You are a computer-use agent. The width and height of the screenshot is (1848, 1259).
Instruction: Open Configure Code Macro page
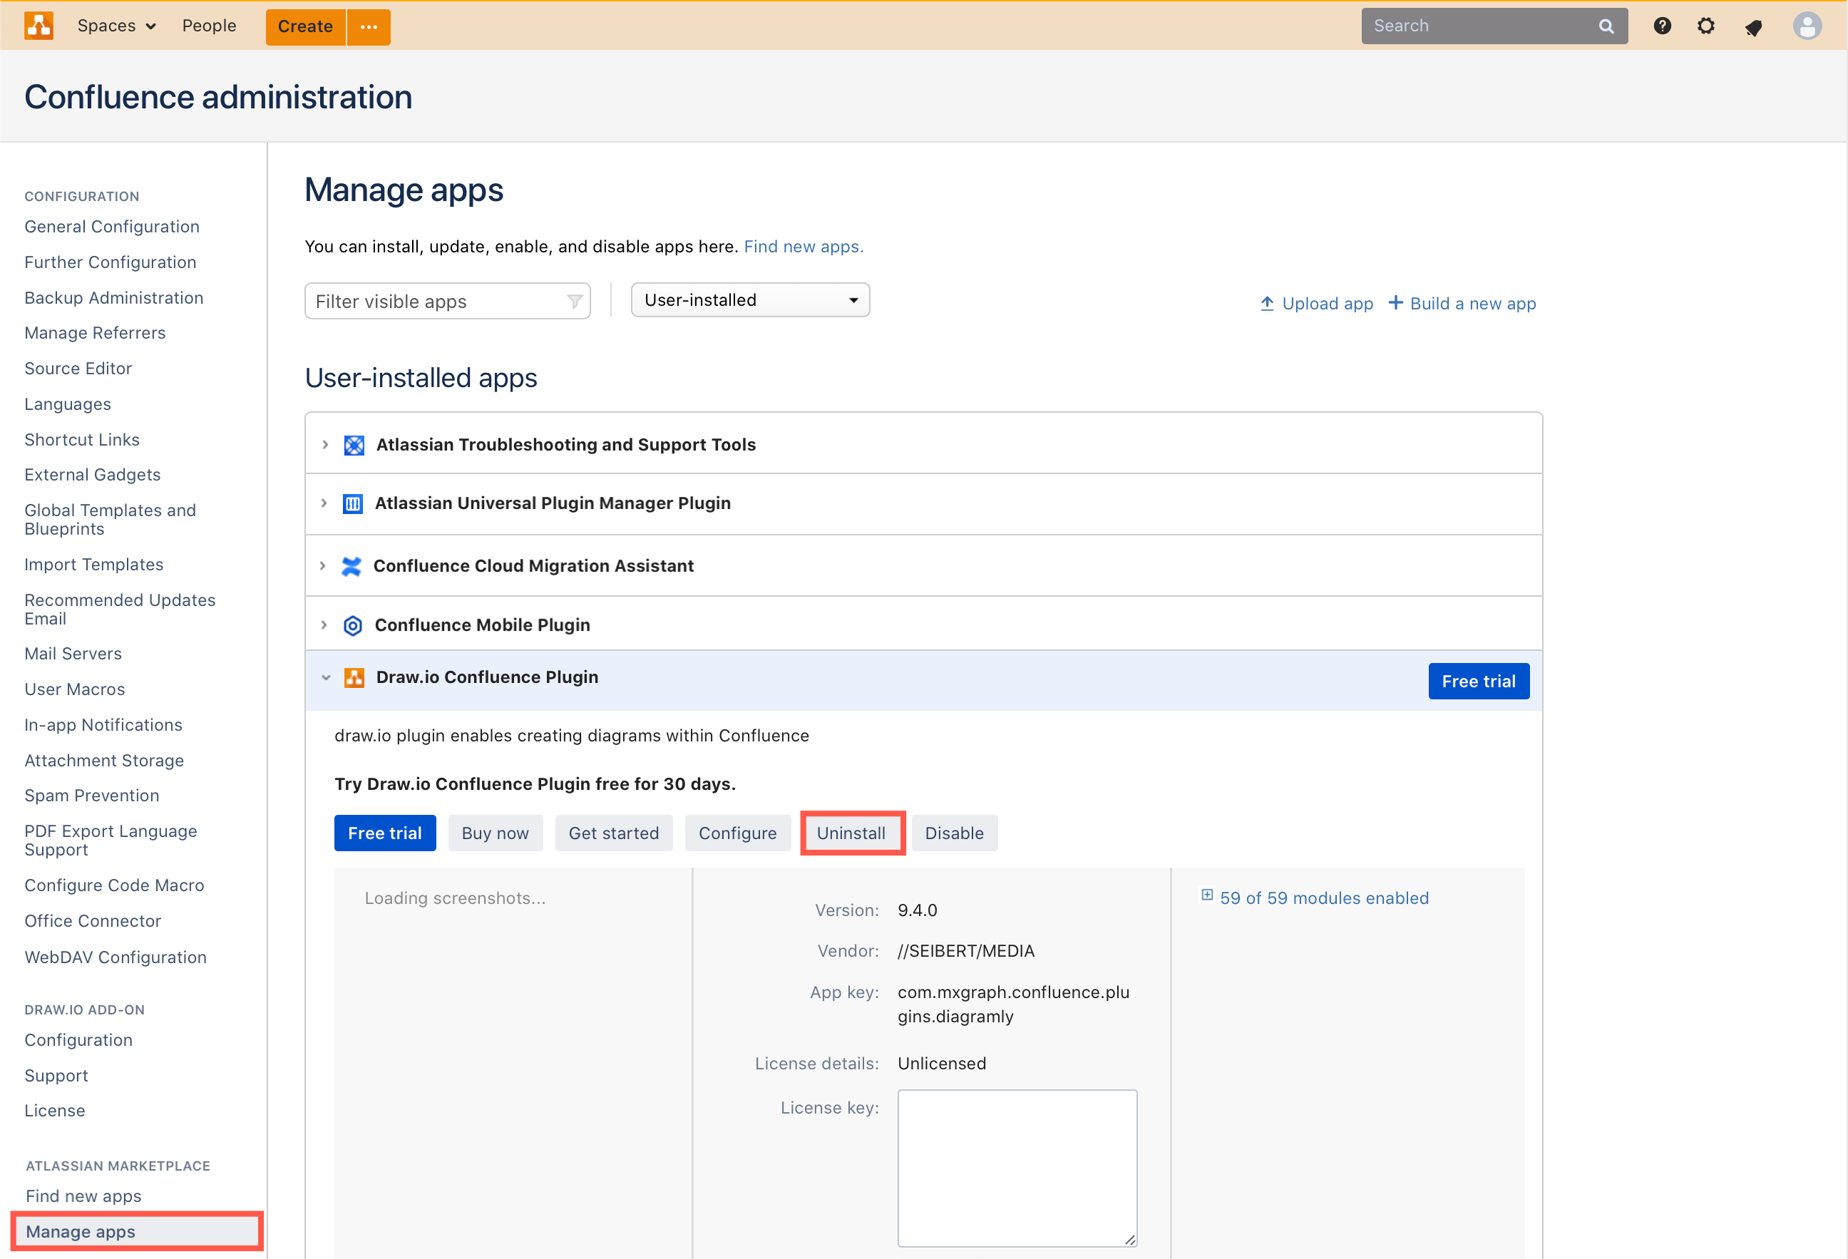coord(113,885)
